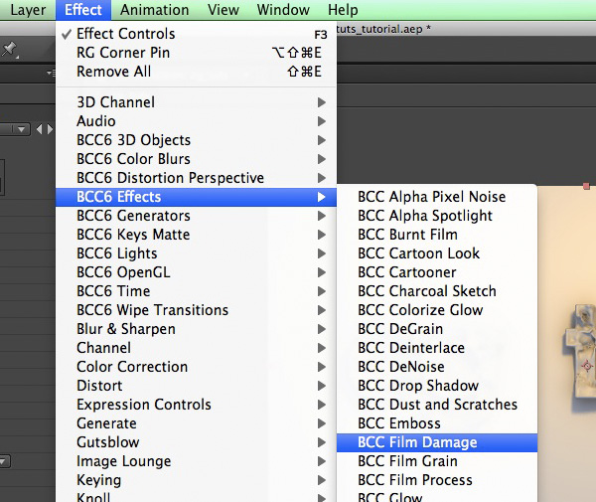Open the panel flyout menu icon
The height and width of the screenshot is (502, 596).
click(x=51, y=72)
